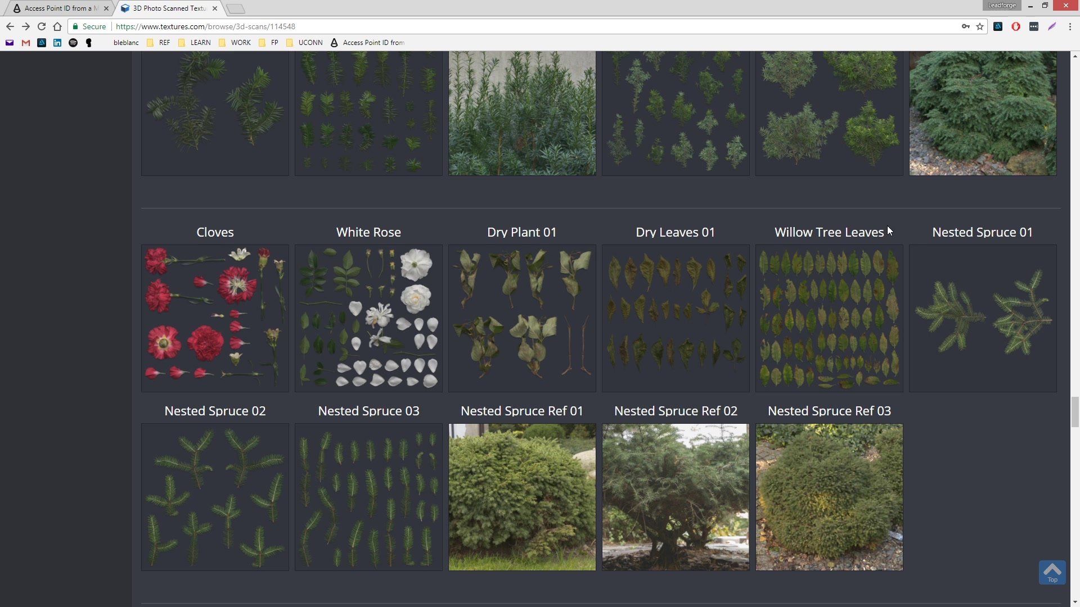Open the Chrome three-dot menu
The image size is (1080, 607).
[1070, 26]
